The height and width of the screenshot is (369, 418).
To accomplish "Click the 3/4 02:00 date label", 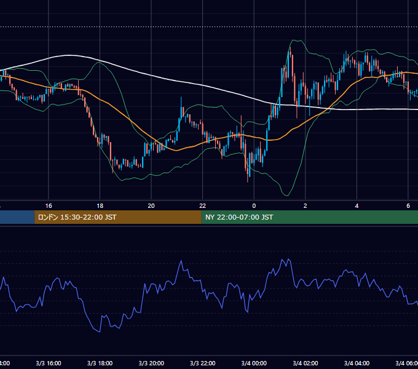I will pos(306,363).
